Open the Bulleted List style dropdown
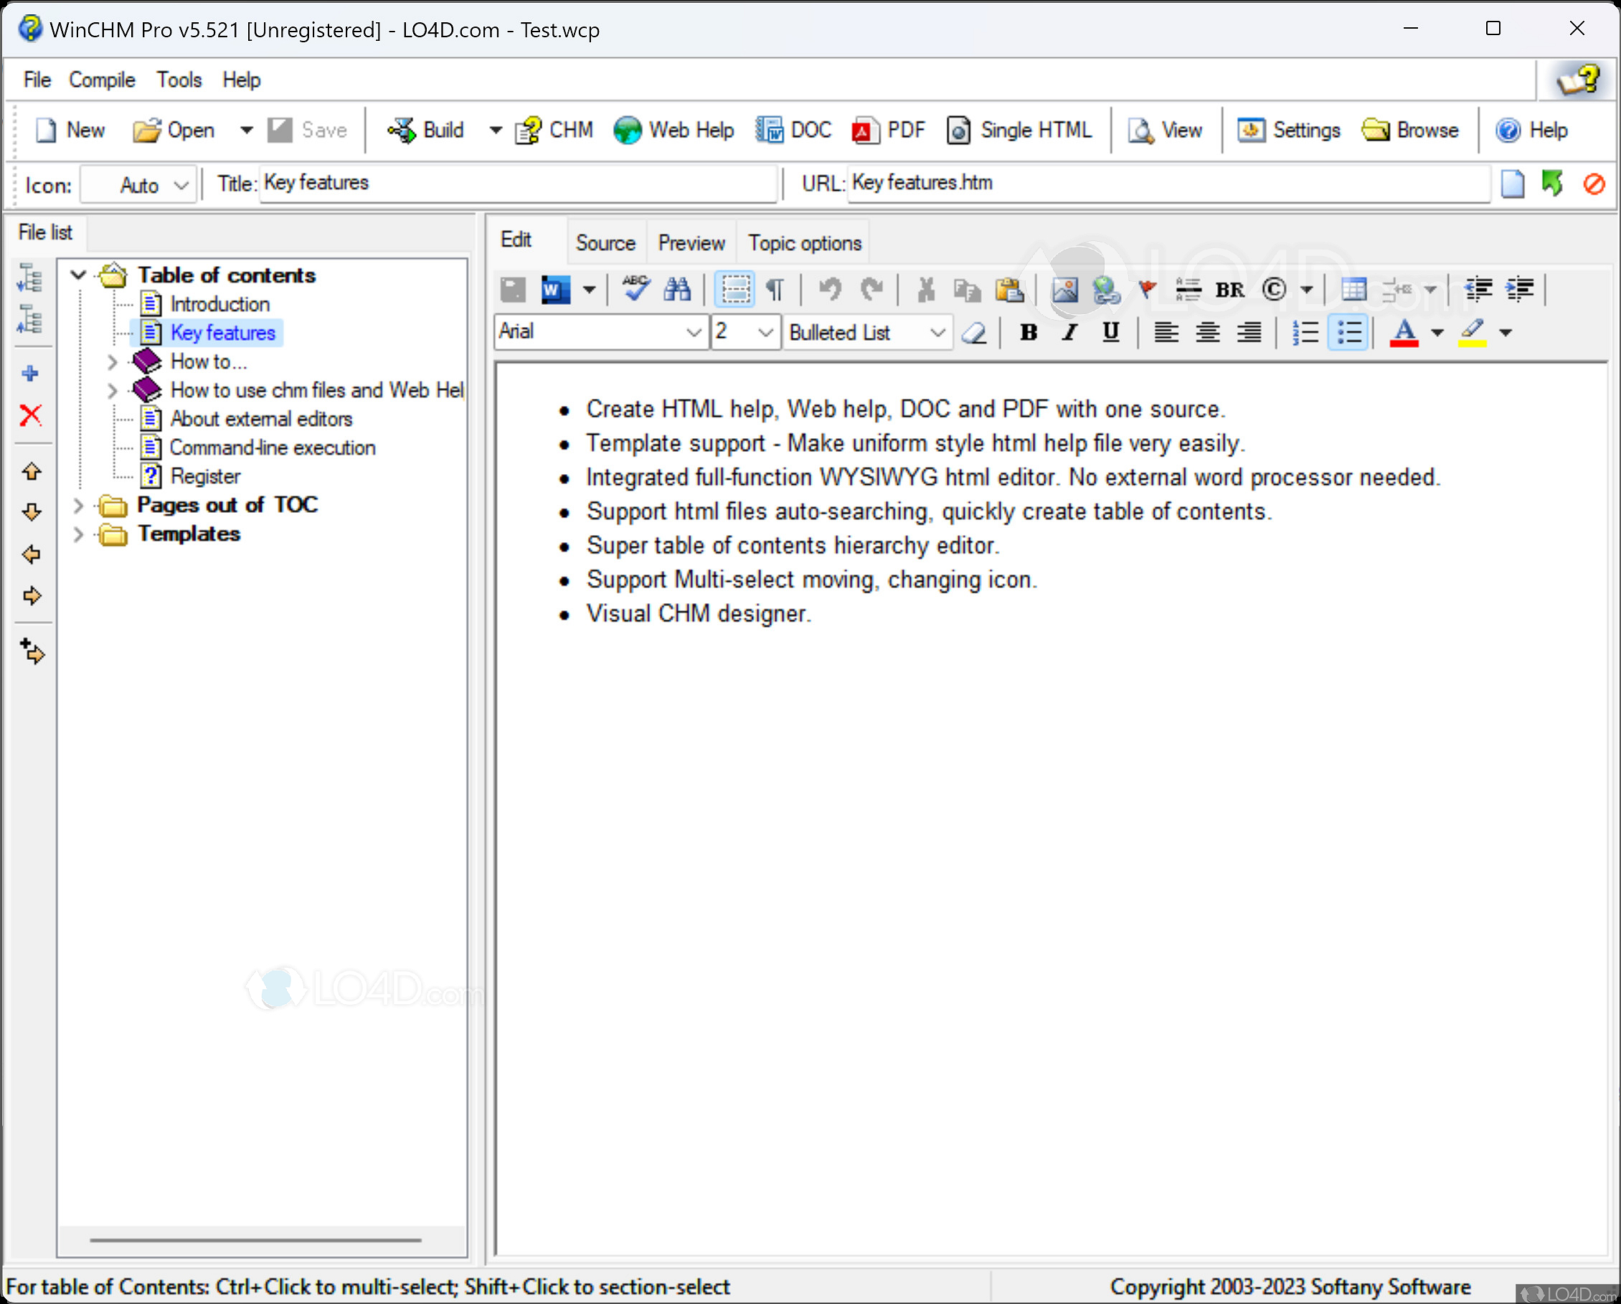Image resolution: width=1621 pixels, height=1304 pixels. coord(937,332)
